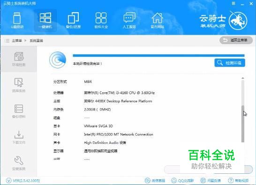Select 安装系统 step in sidebar
The width and height of the screenshot is (256, 185).
click(19, 163)
